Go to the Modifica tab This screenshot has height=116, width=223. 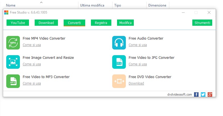coord(125,23)
